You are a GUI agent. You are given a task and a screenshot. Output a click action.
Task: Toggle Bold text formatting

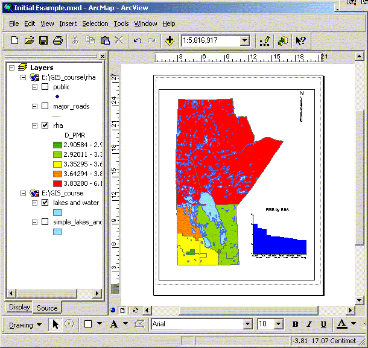(x=295, y=324)
